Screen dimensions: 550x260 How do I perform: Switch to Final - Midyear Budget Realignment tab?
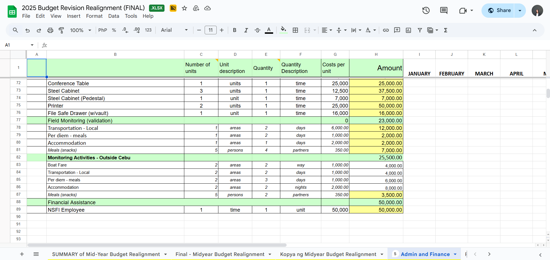point(220,254)
